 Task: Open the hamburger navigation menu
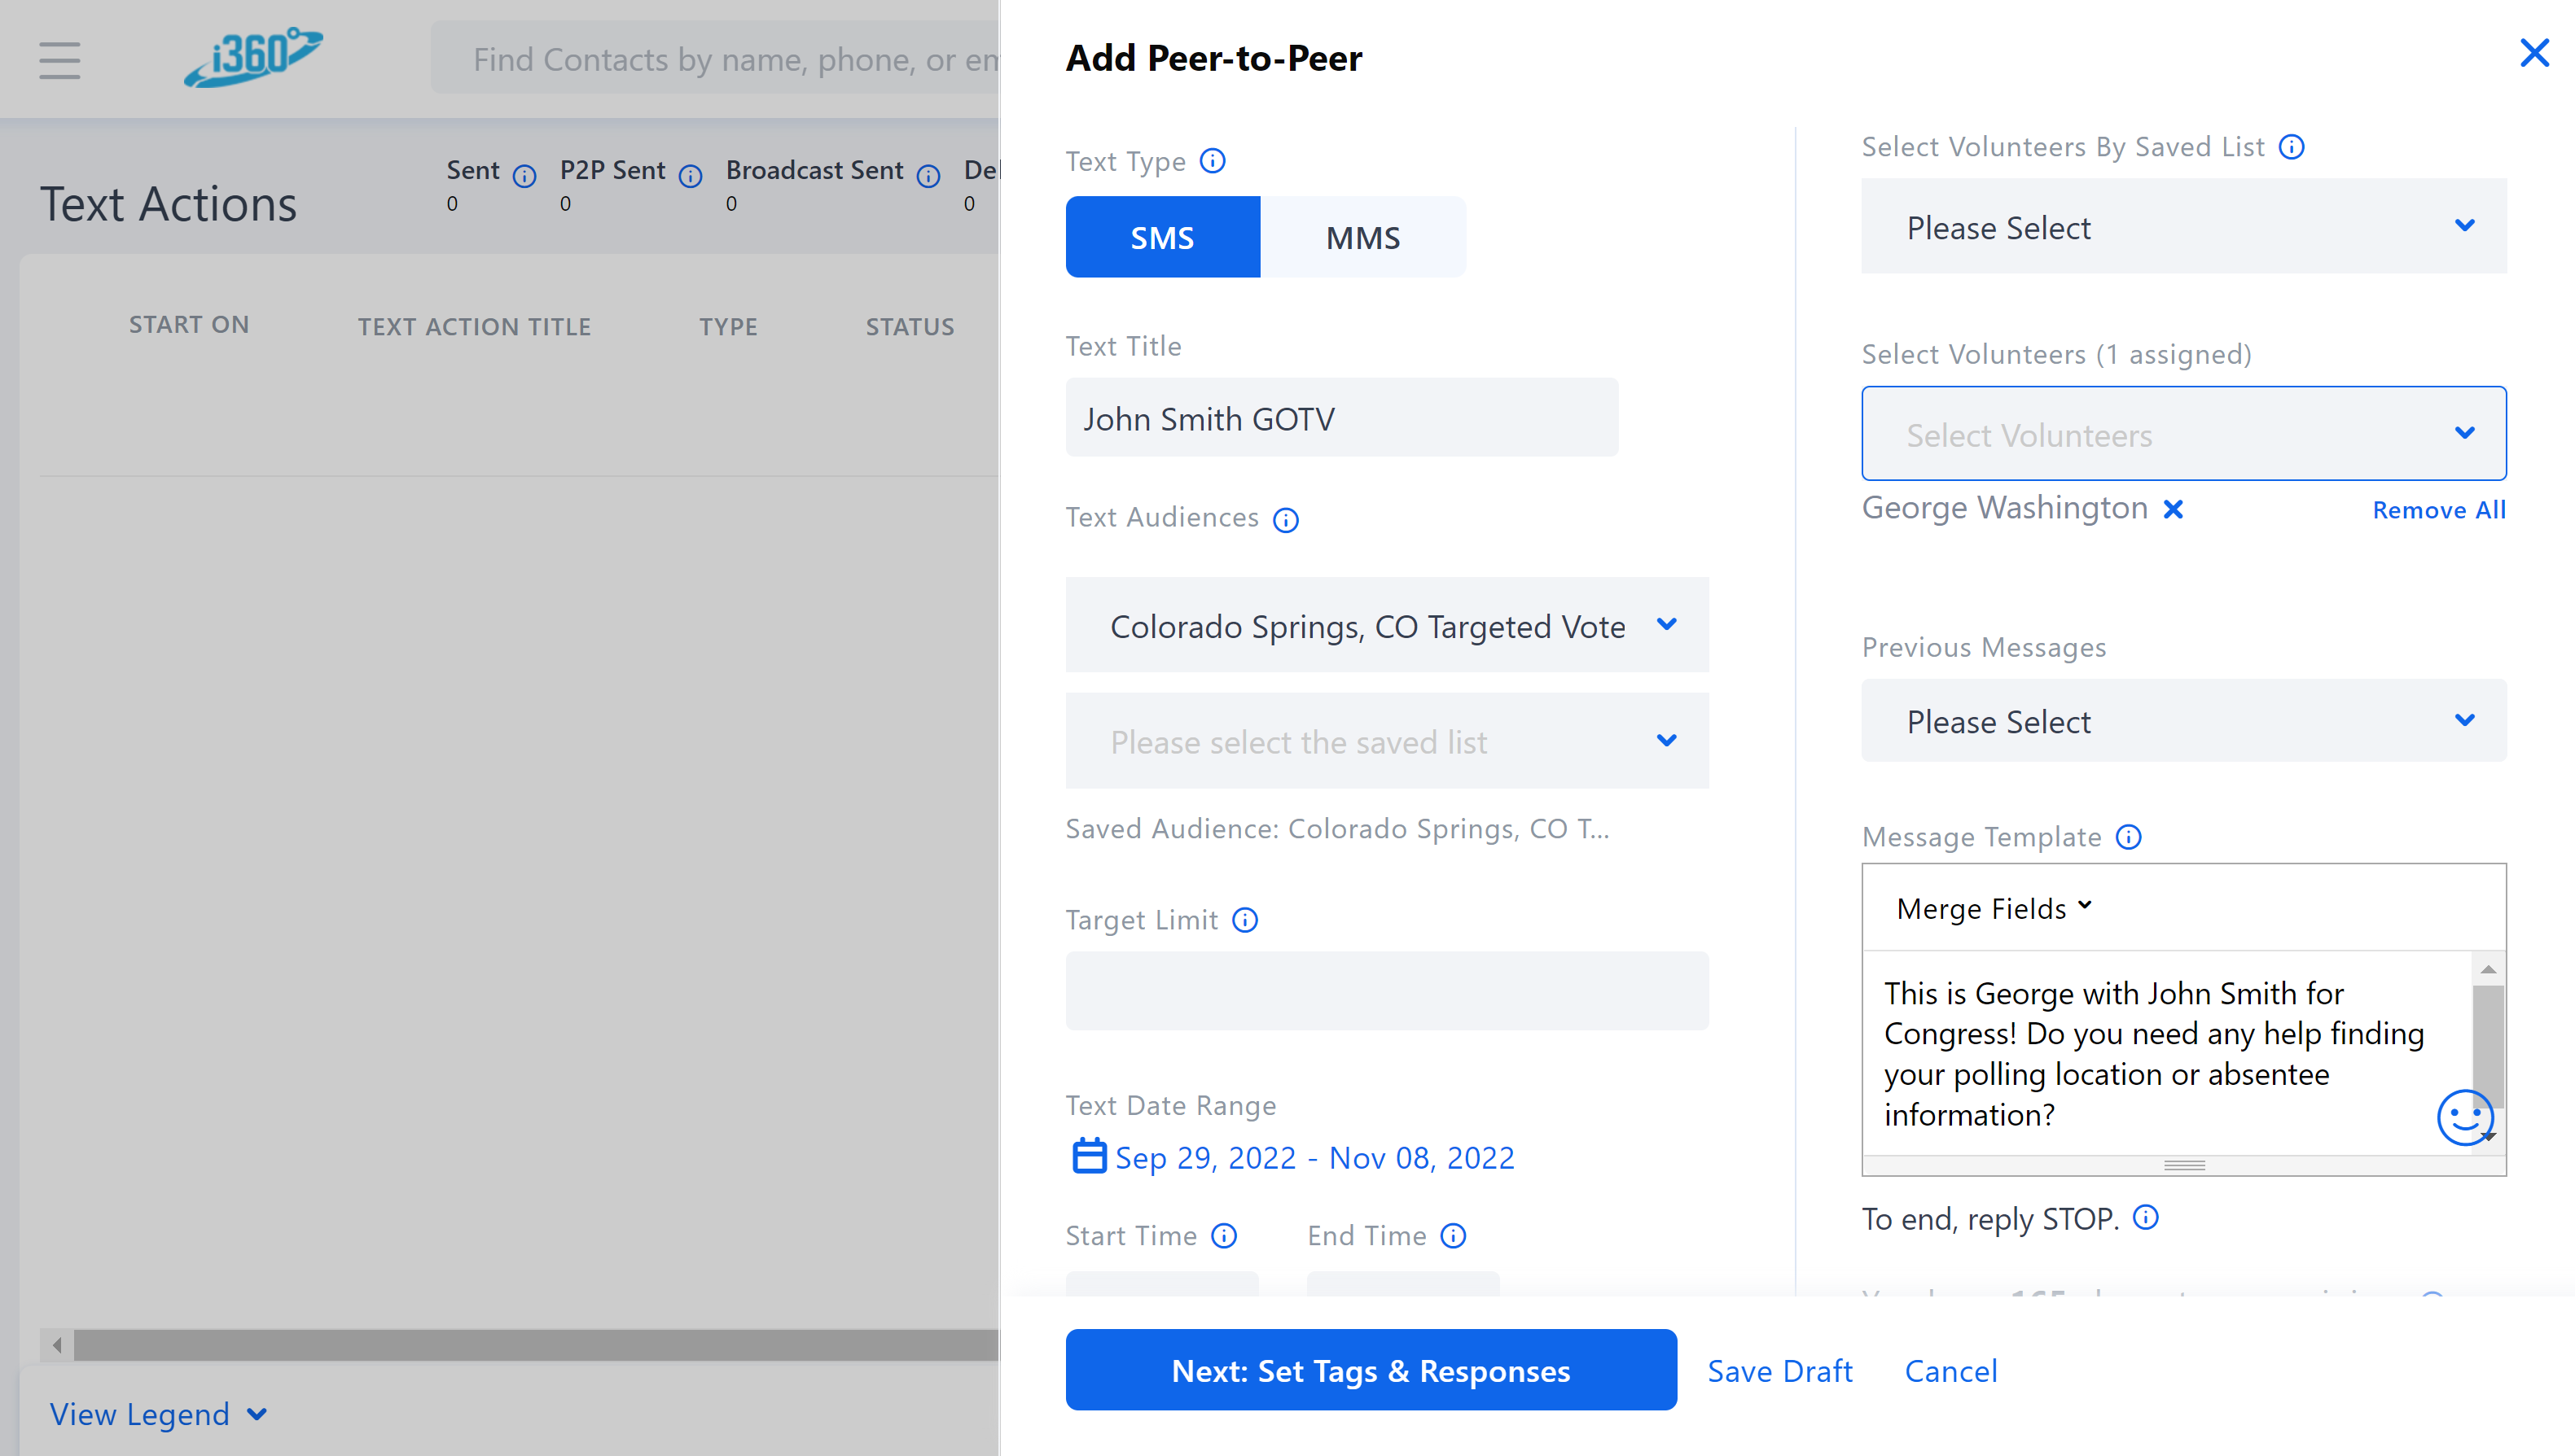(x=60, y=60)
